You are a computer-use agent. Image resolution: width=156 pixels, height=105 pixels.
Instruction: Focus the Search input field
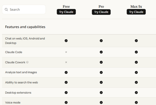(x=26, y=10)
